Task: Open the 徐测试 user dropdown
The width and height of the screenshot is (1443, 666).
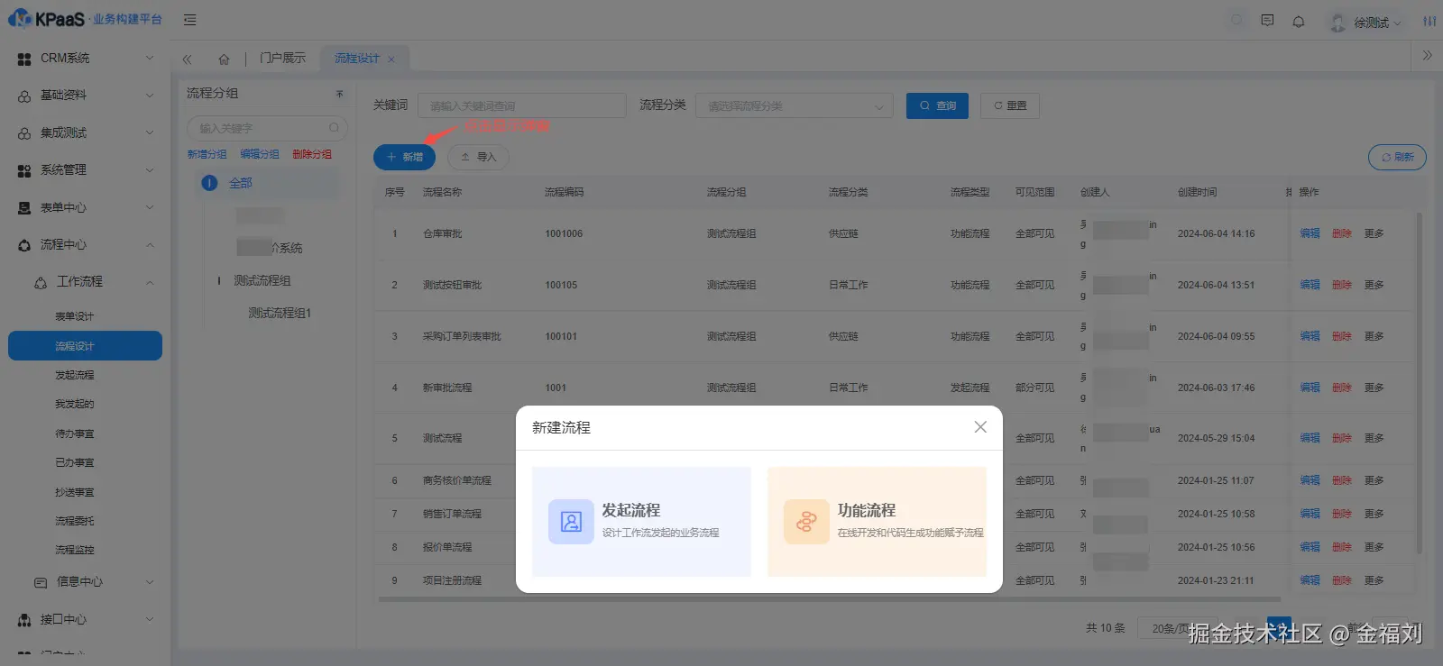Action: point(1365,23)
